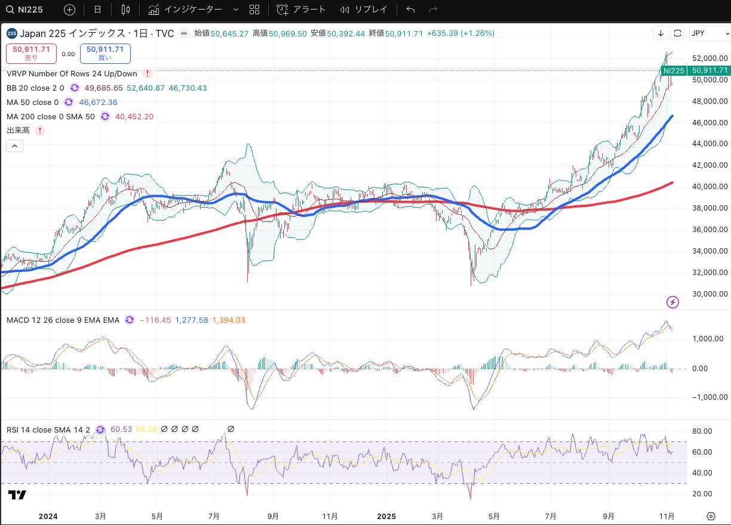Click the blue 買い buy button
The image size is (731, 525).
click(x=105, y=53)
